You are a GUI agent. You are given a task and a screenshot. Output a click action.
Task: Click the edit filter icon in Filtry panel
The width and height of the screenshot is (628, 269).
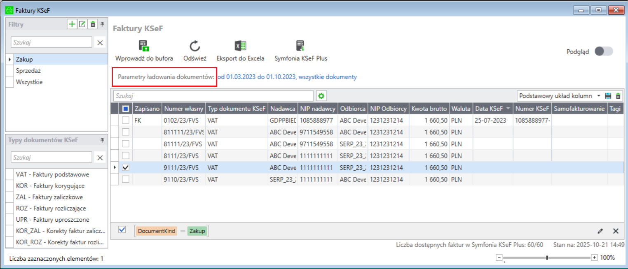point(82,24)
